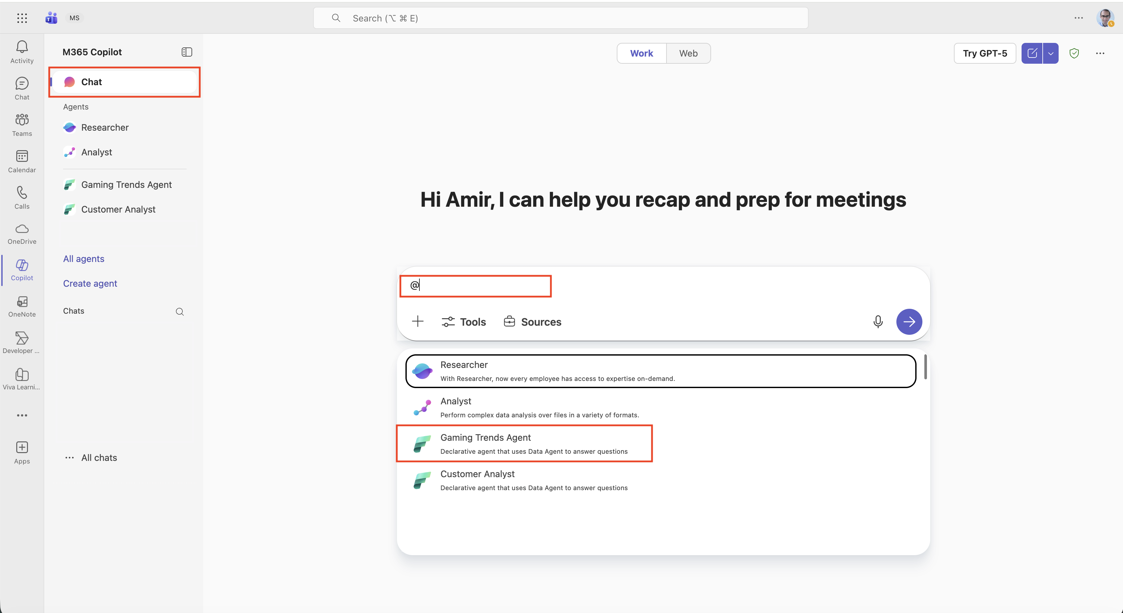
Task: Add attachment with plus icon
Action: click(x=417, y=321)
